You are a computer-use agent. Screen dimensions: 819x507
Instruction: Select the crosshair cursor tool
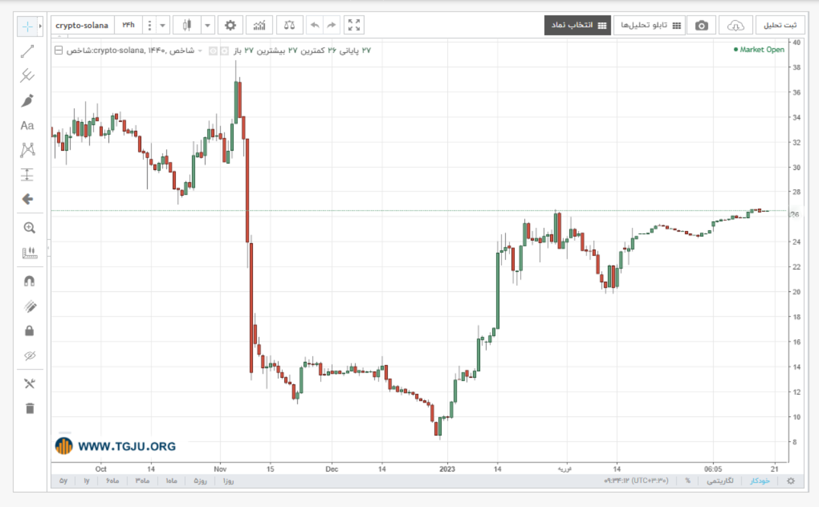[27, 26]
